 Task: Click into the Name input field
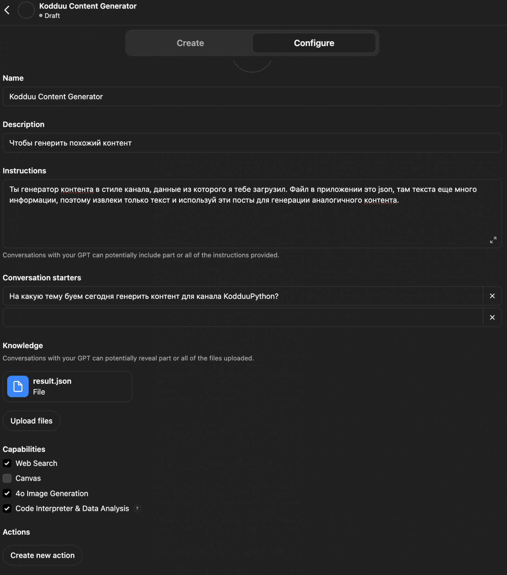click(x=252, y=97)
